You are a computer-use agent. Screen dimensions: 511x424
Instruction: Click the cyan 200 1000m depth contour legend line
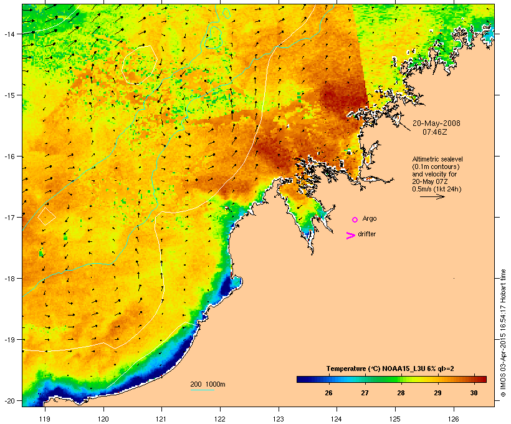pos(202,390)
